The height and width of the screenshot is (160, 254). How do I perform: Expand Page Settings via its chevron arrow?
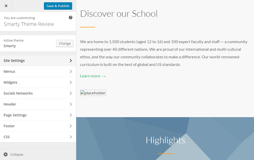point(71,115)
